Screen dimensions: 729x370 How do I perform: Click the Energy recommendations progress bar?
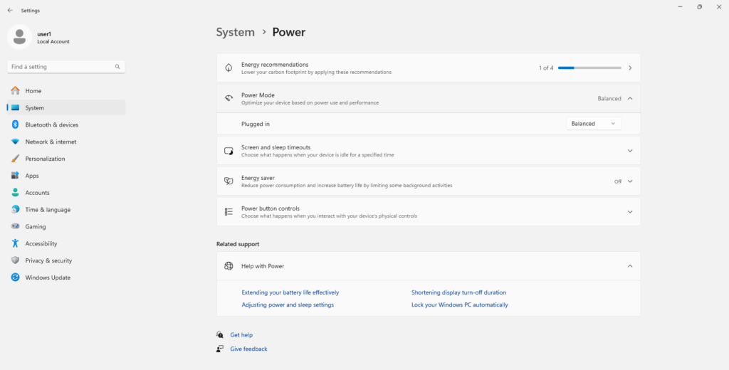click(x=589, y=68)
